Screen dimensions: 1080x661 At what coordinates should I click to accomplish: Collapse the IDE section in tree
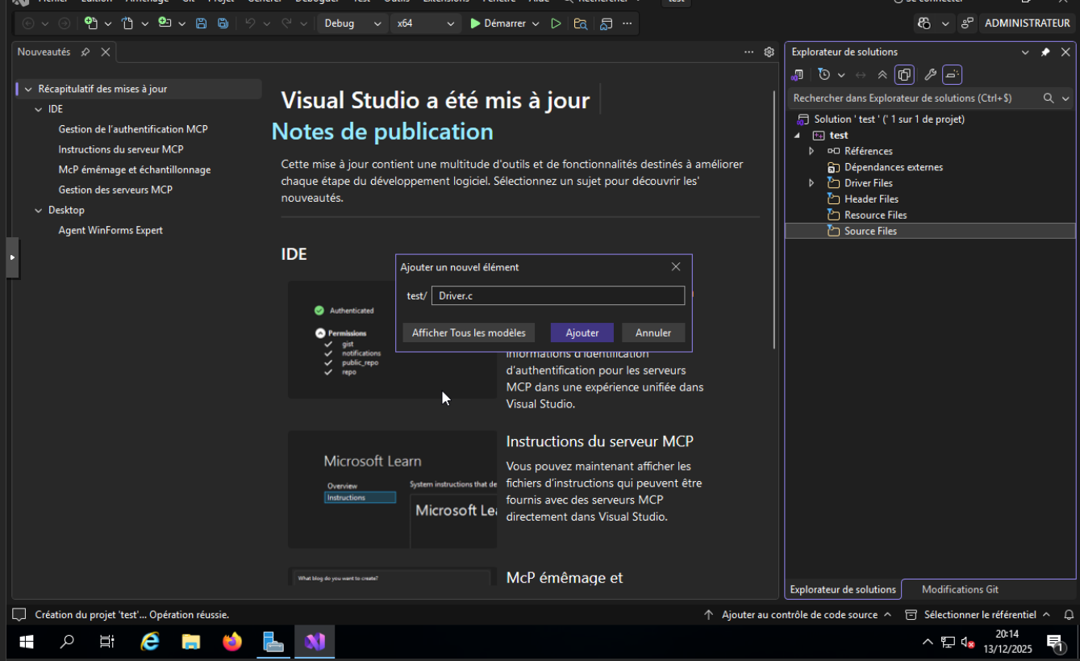coord(39,110)
